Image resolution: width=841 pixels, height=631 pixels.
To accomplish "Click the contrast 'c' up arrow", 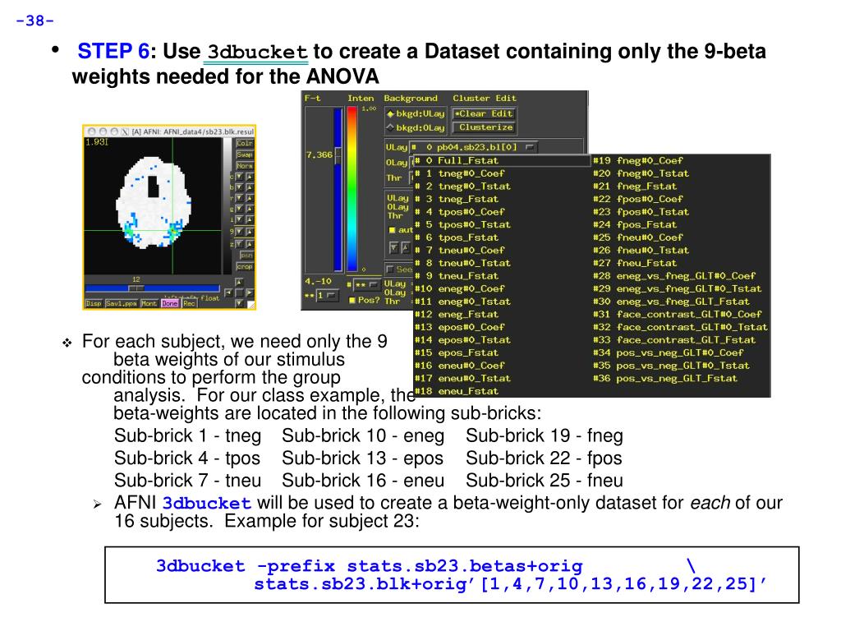I will 250,177.
